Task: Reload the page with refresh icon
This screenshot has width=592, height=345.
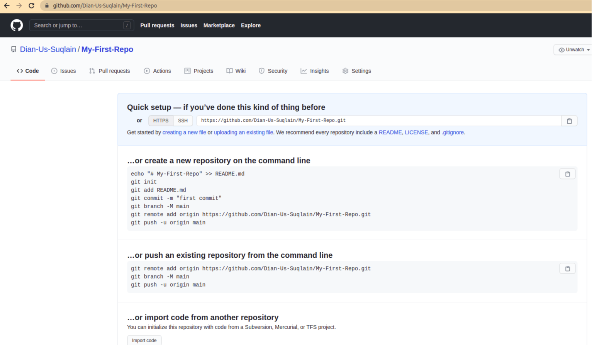Action: (32, 6)
